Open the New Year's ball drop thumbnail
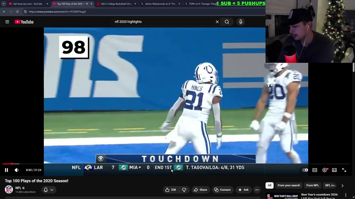This screenshot has width=355, height=199. (282, 196)
